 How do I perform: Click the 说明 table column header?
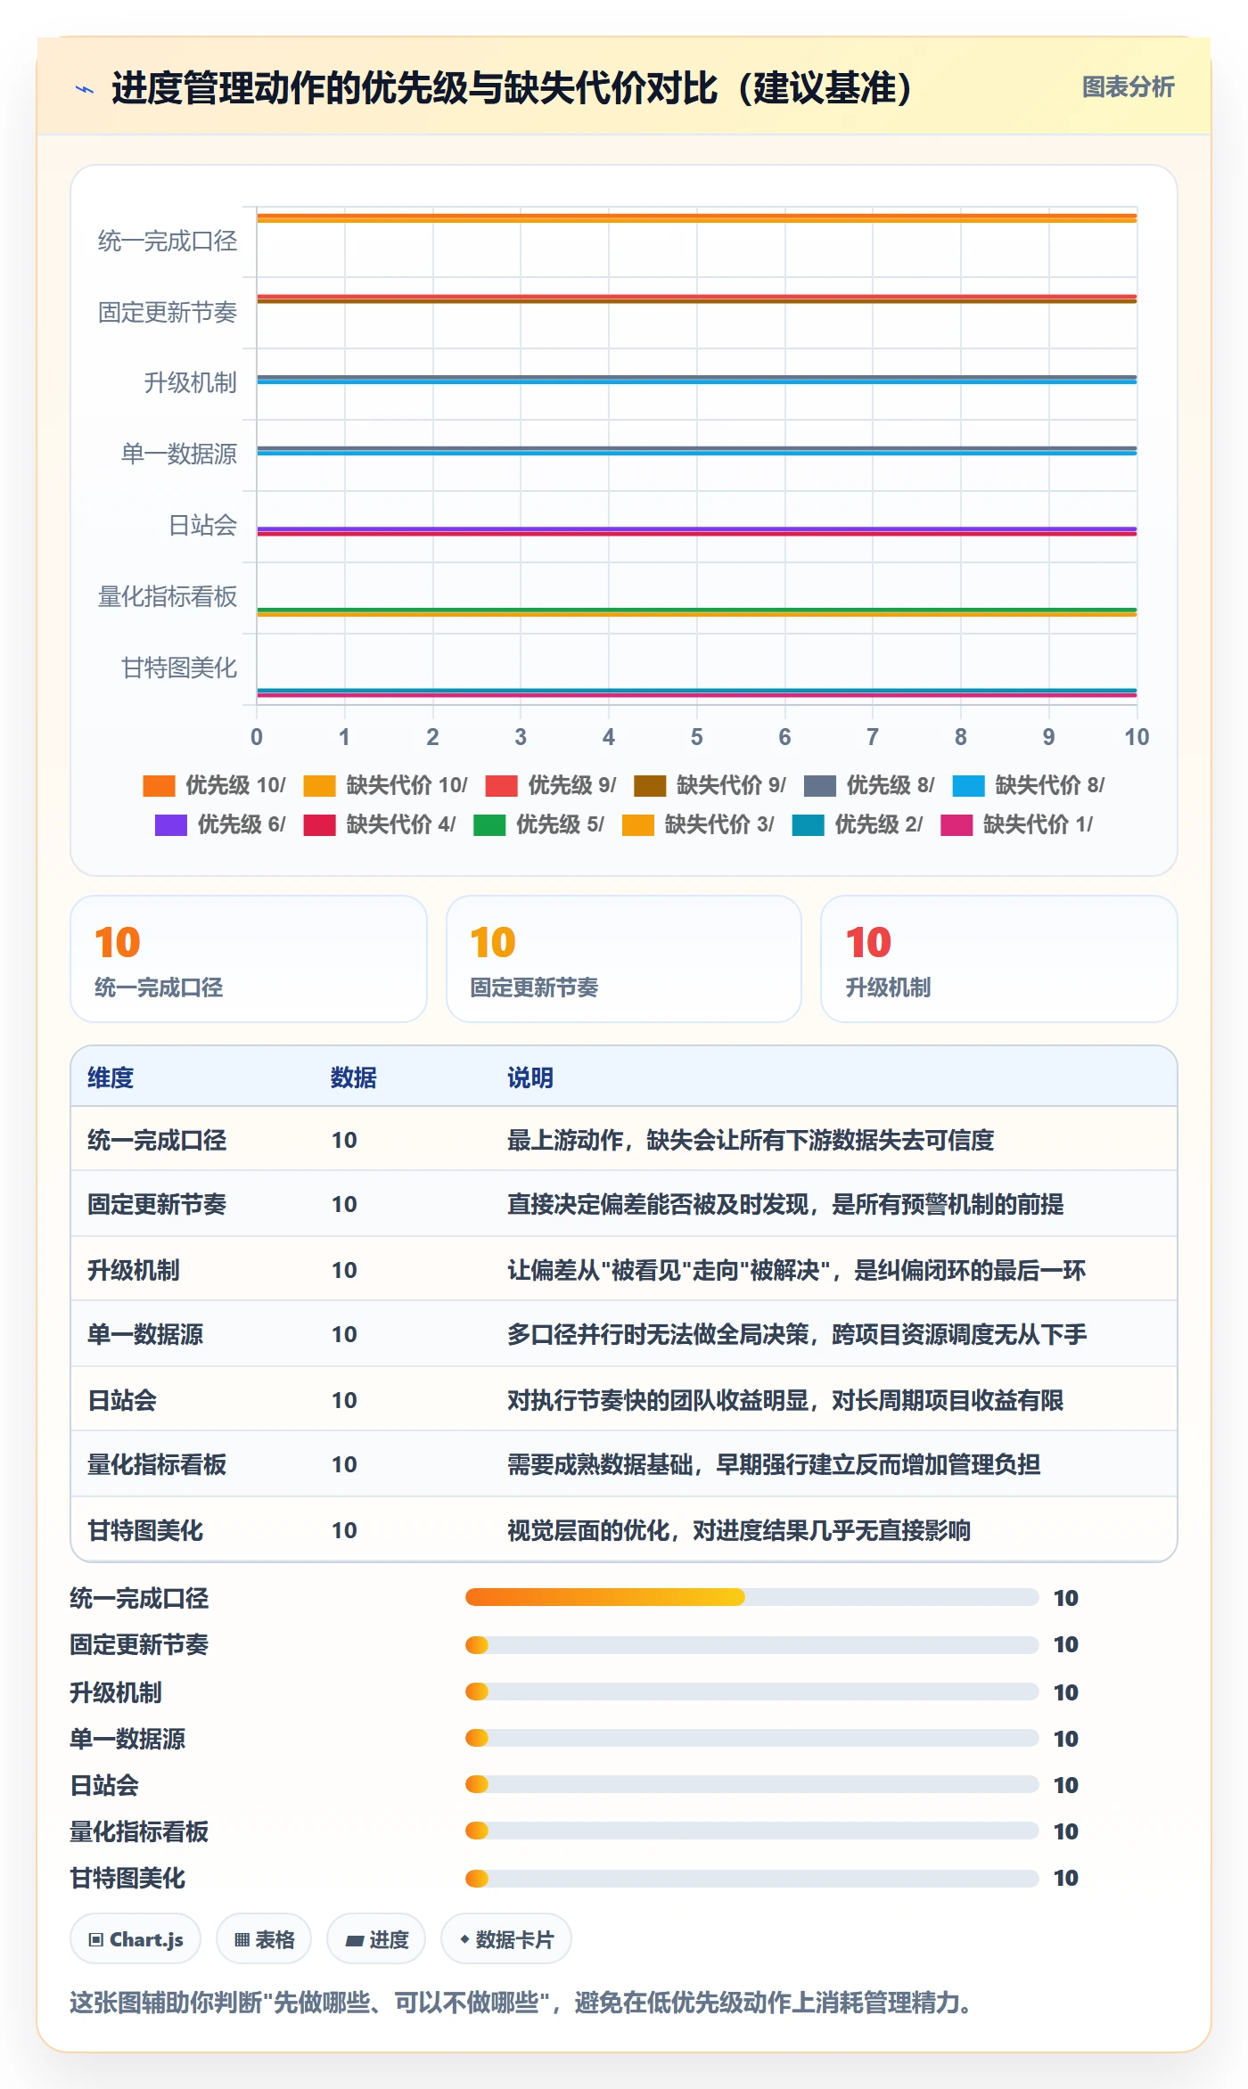pyautogui.click(x=530, y=1077)
